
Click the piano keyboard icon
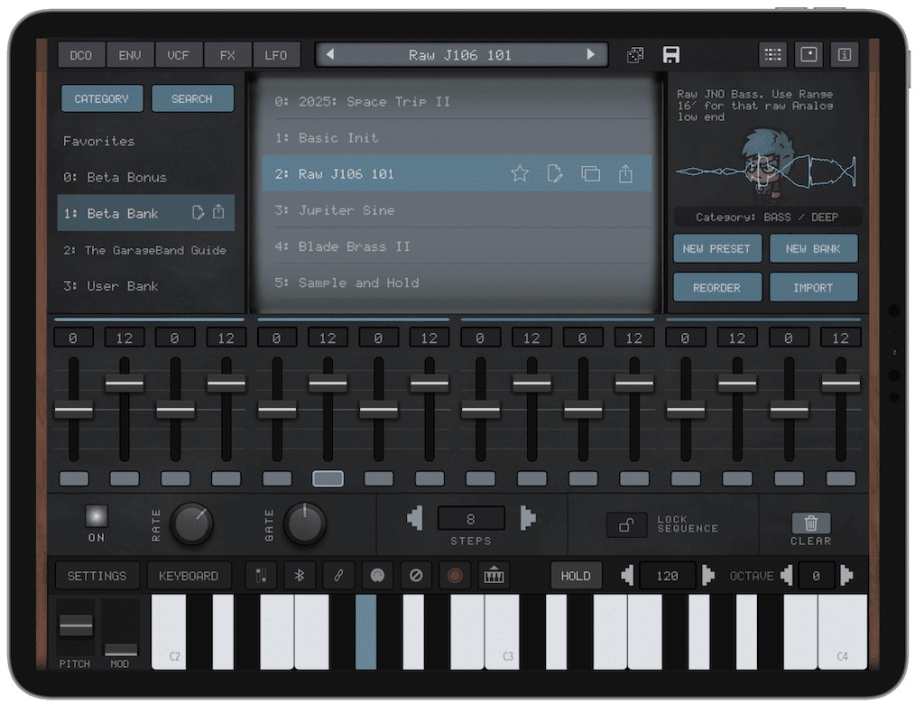[494, 576]
